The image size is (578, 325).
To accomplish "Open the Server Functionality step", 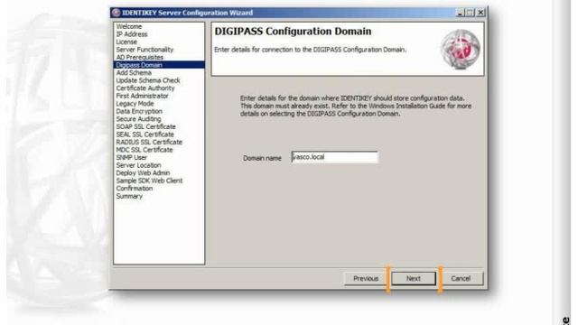I will [144, 50].
